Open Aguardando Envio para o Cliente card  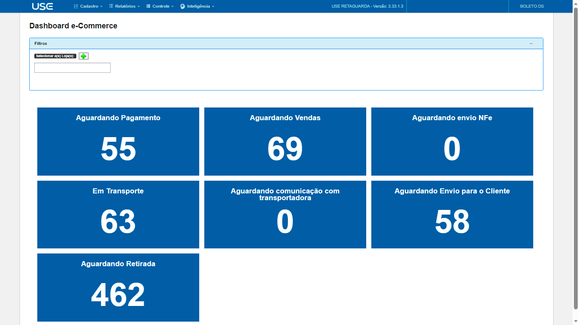(452, 215)
